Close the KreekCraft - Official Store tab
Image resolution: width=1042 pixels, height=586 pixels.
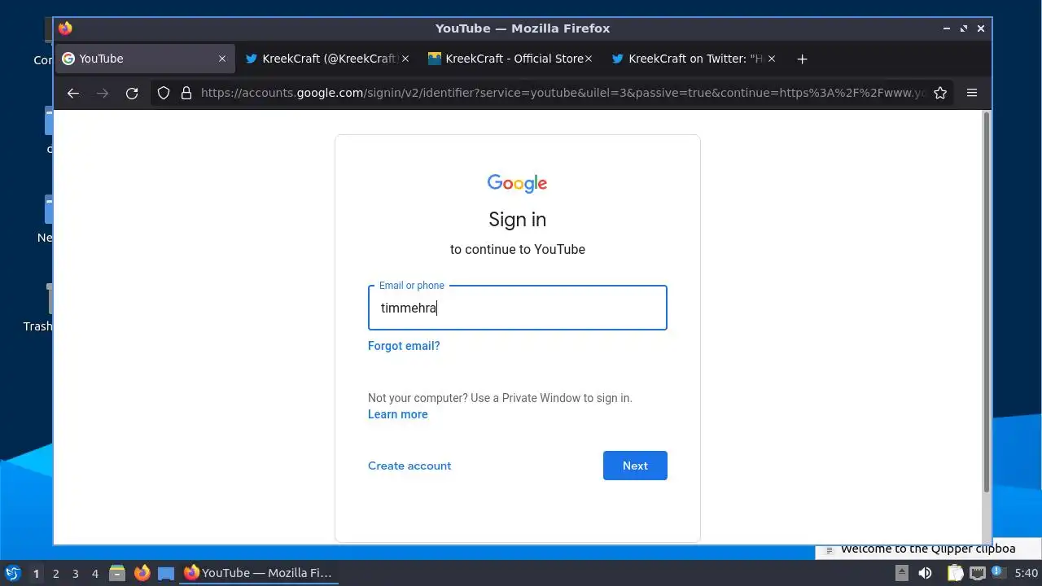pos(589,59)
